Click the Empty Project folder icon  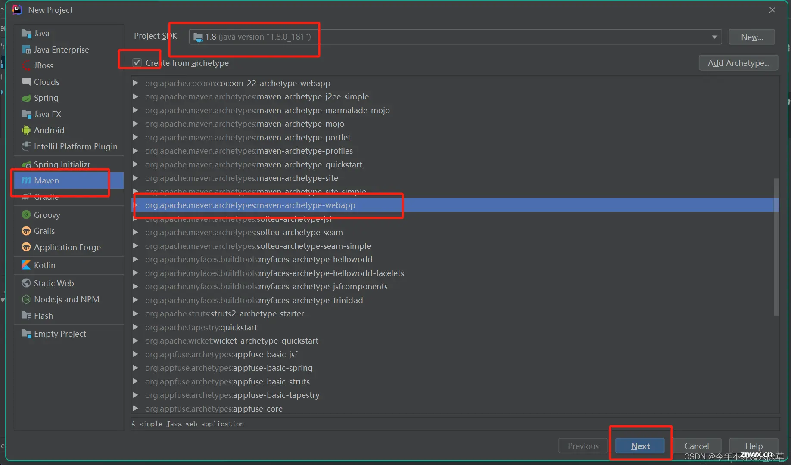pos(26,334)
